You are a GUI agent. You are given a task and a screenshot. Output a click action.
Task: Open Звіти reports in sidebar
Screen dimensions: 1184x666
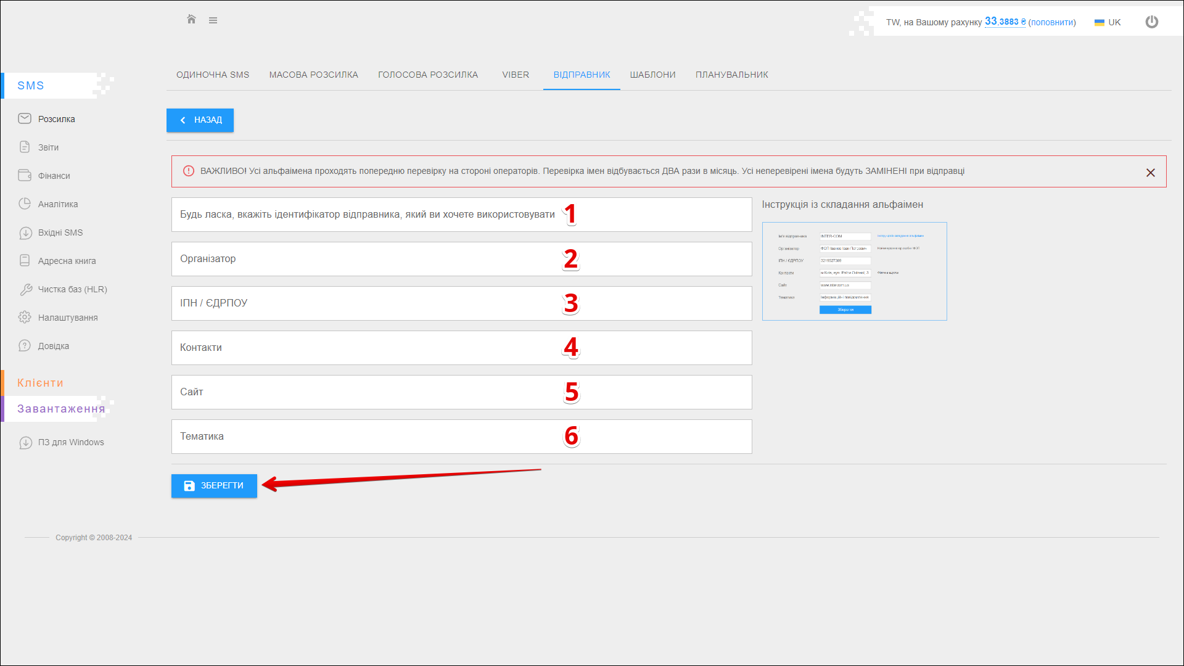[48, 147]
